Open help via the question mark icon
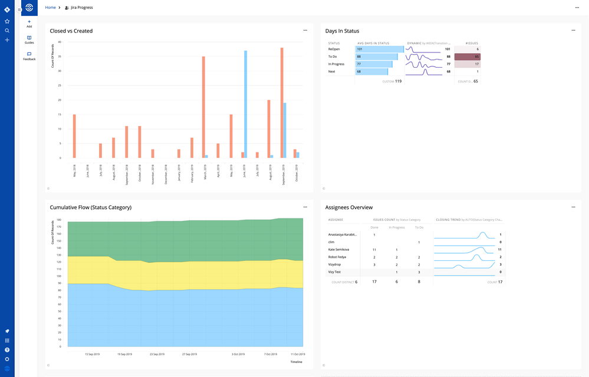 6,350
